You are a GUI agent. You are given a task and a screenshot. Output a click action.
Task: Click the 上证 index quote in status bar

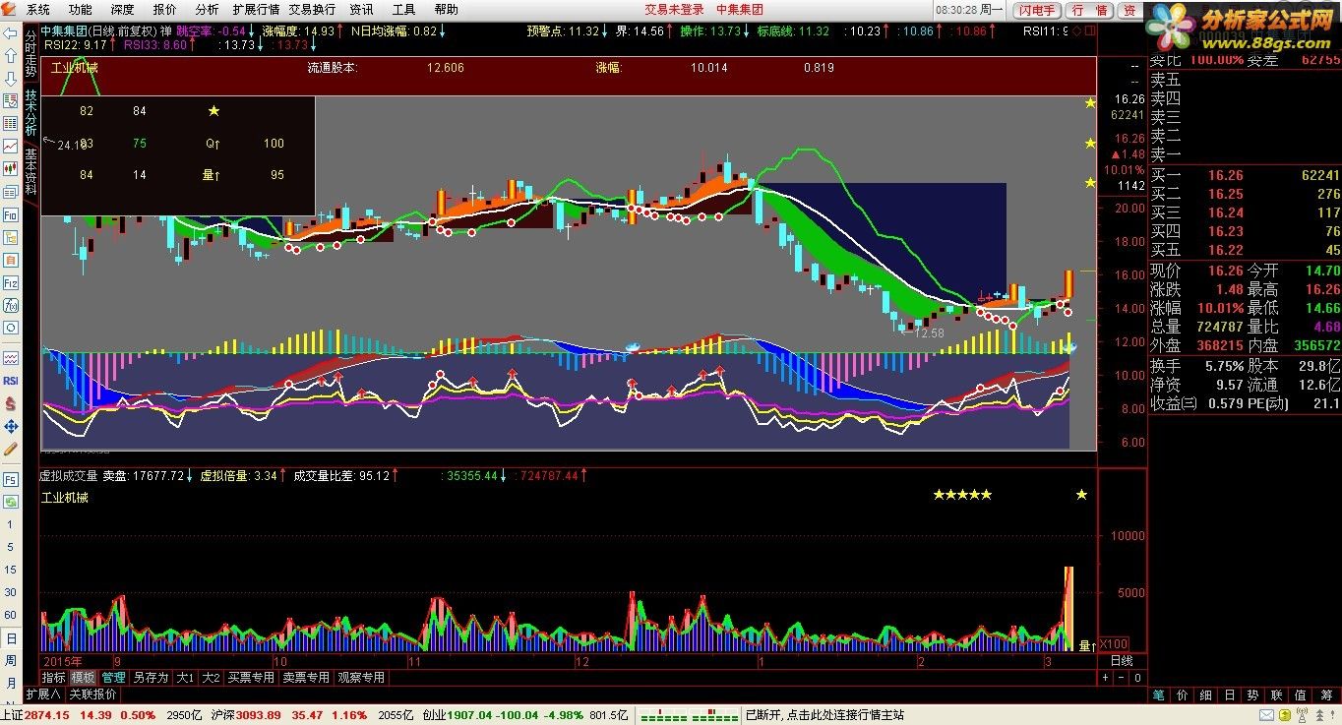79,715
